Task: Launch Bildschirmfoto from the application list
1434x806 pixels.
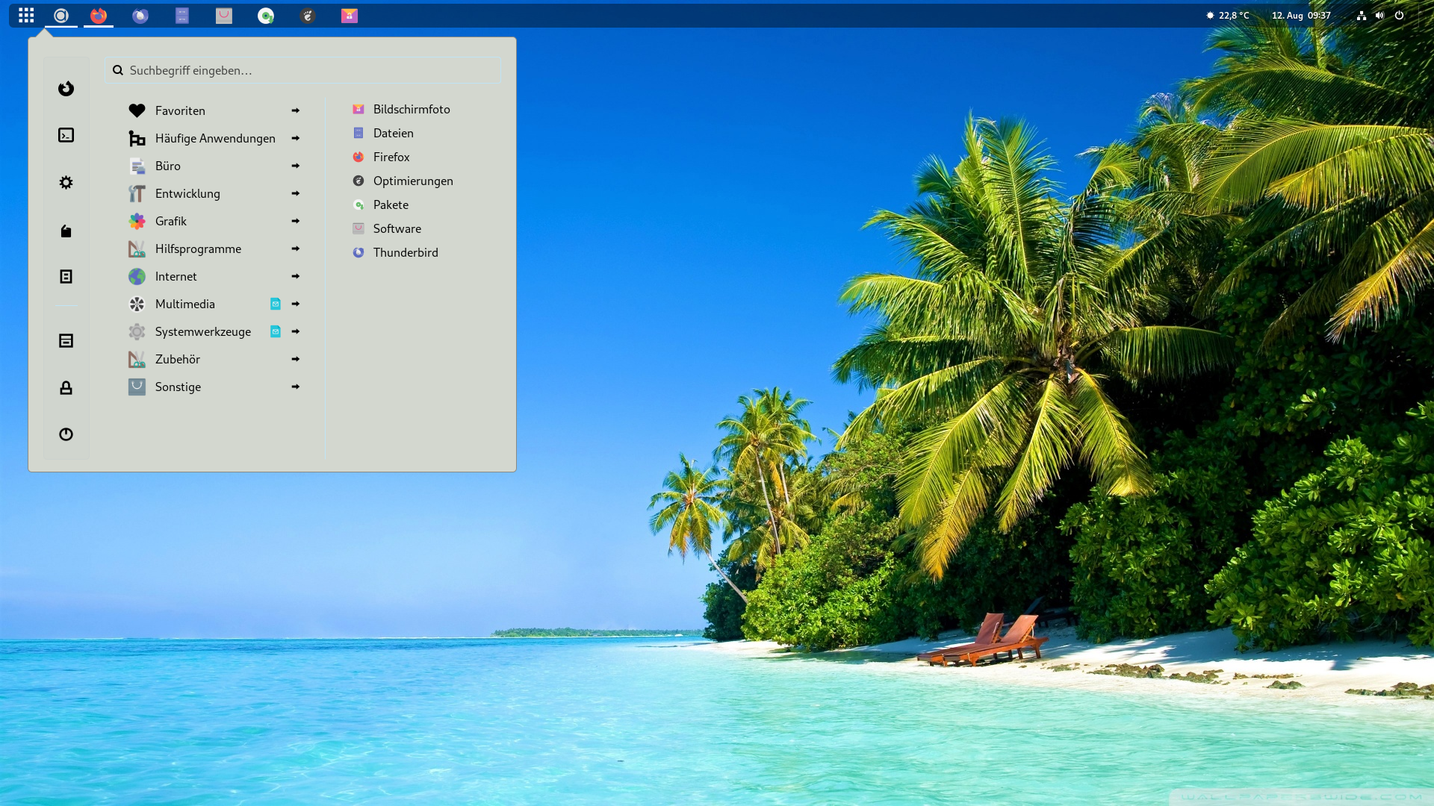Action: click(x=411, y=109)
